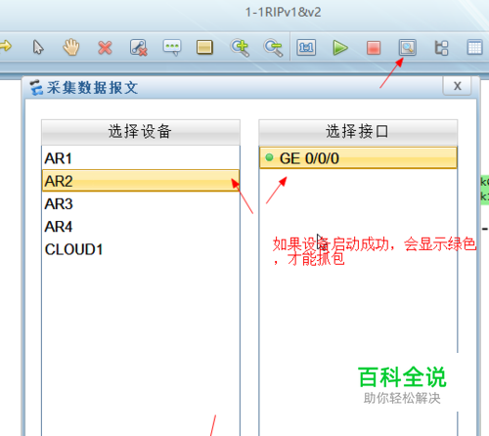Select AR2 in the device list

[x=141, y=181]
